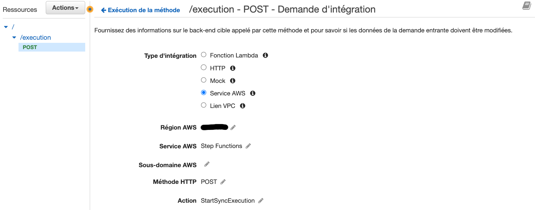Show info tooltip icon for HTTP option
Screen dimensions: 535x210
pyautogui.click(x=233, y=68)
